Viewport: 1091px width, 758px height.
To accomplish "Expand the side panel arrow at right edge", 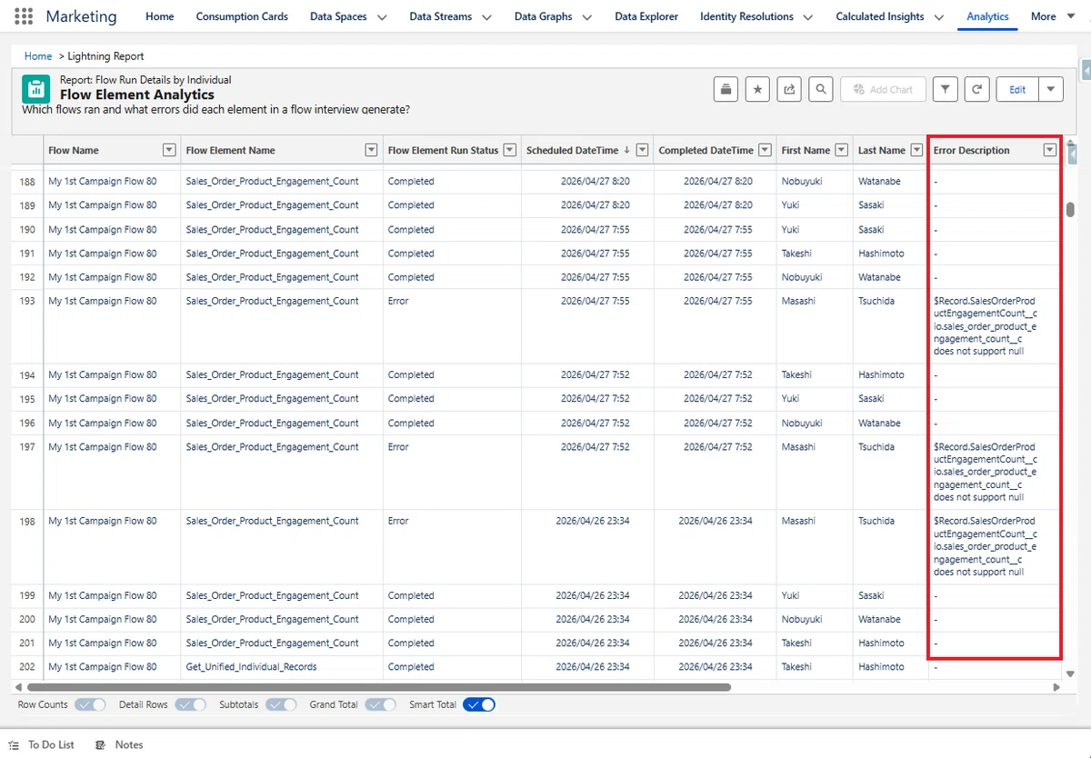I will click(x=1086, y=70).
